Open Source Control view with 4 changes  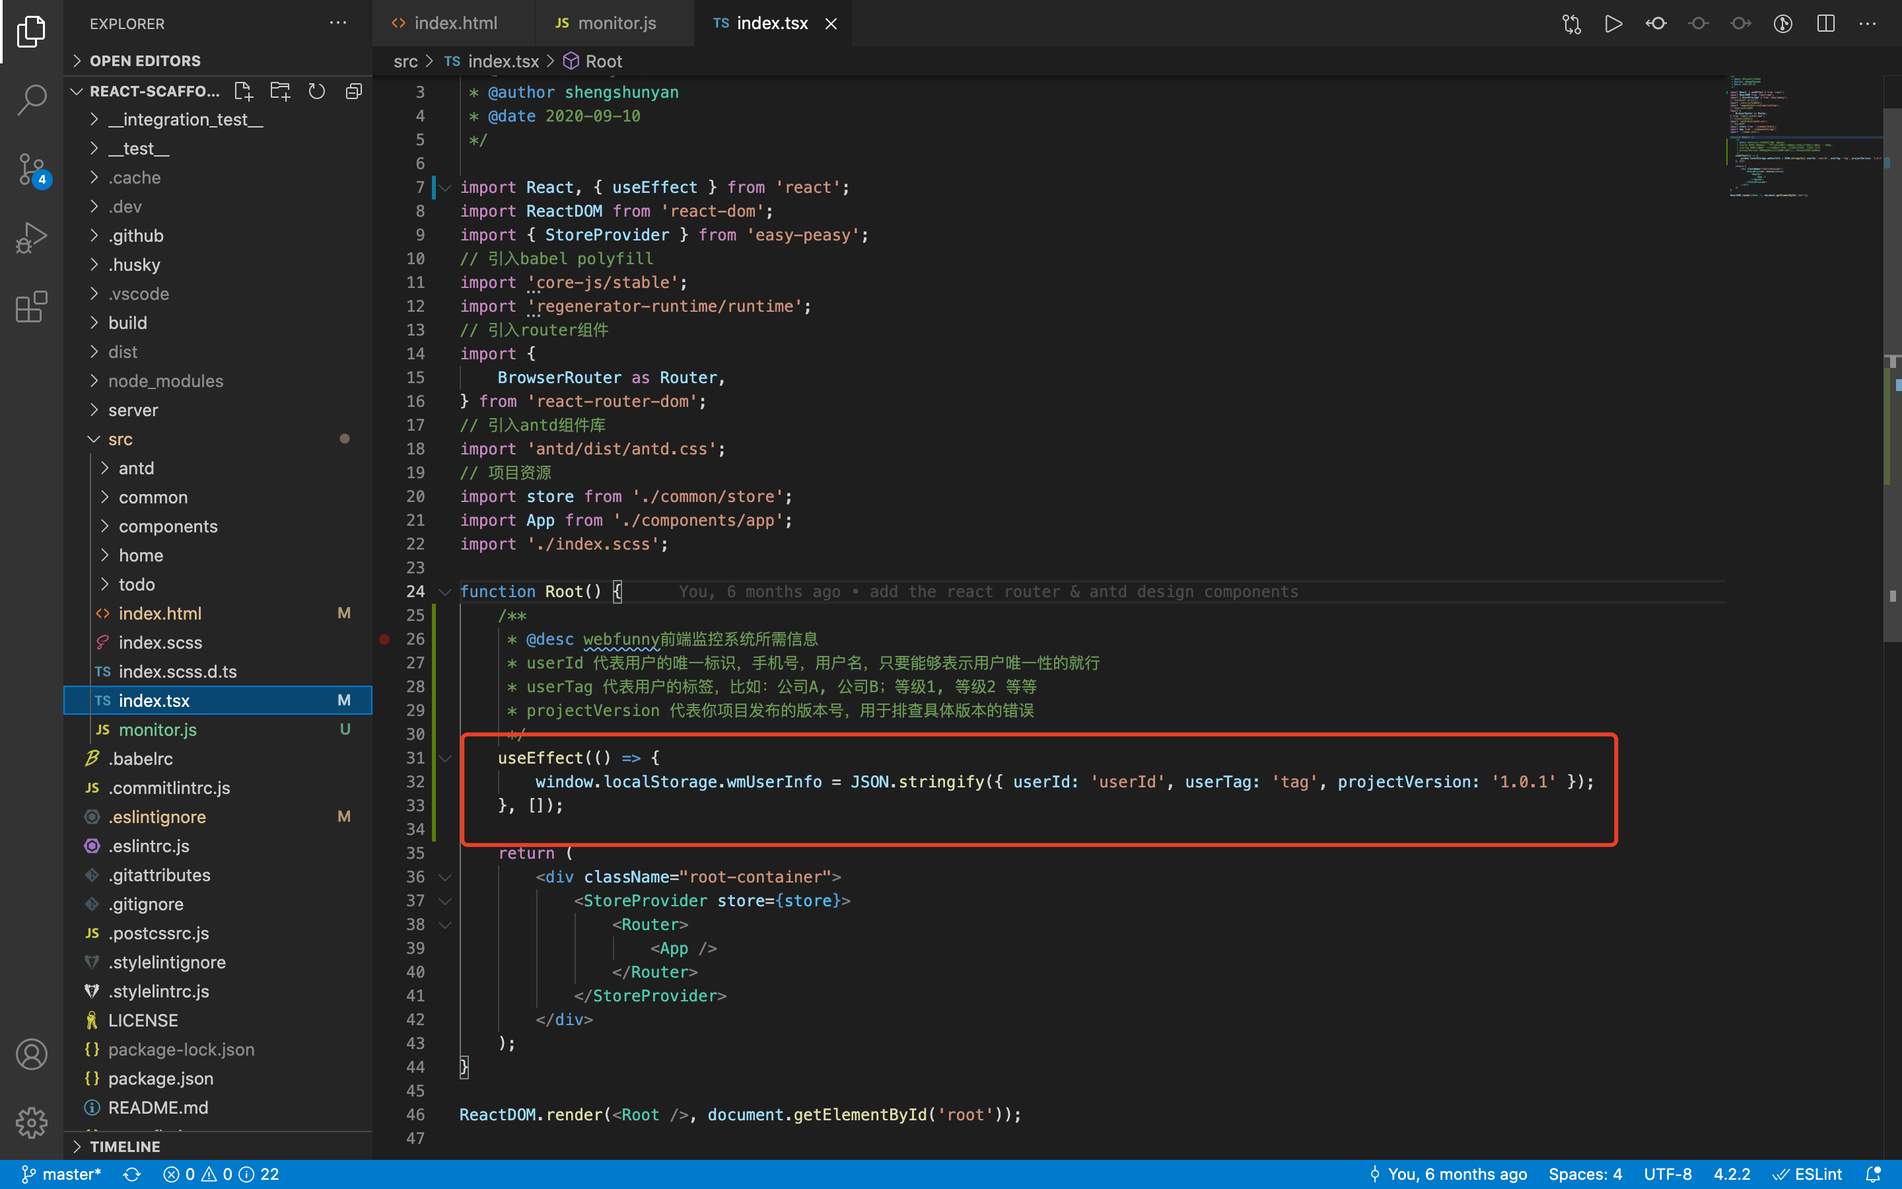pos(32,169)
